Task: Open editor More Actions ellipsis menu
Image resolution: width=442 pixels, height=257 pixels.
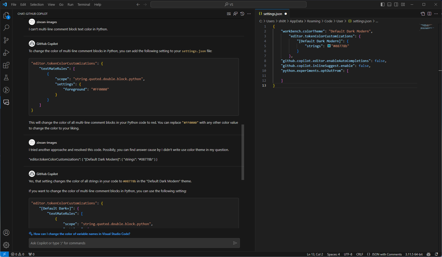Action: click(436, 14)
